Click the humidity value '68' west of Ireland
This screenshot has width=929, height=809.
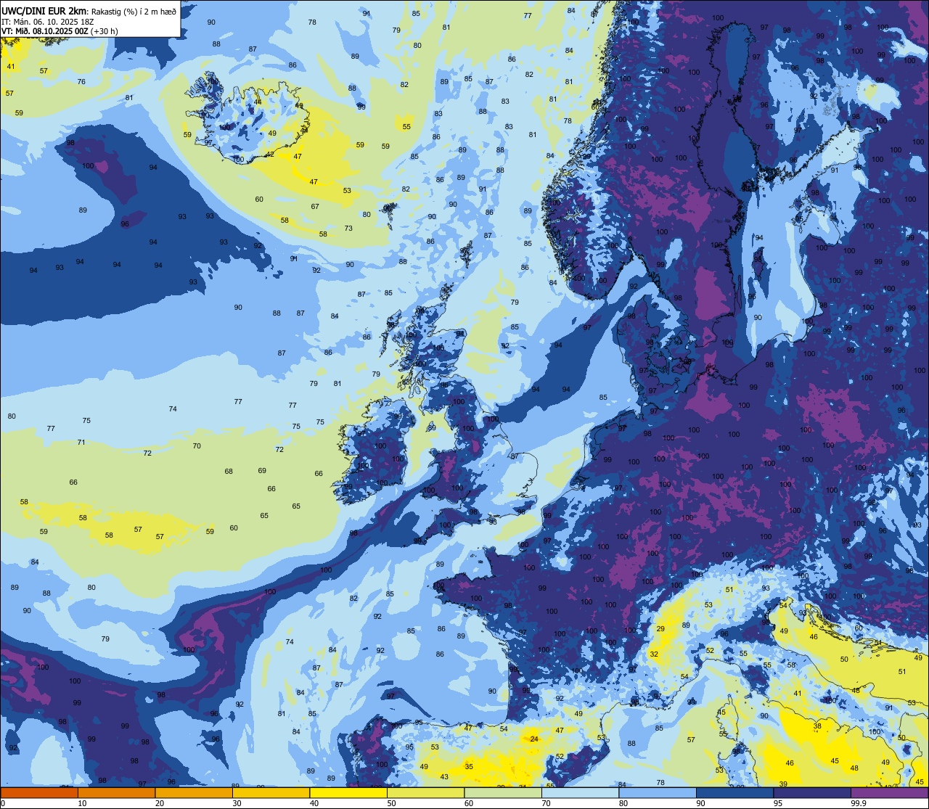tap(229, 472)
